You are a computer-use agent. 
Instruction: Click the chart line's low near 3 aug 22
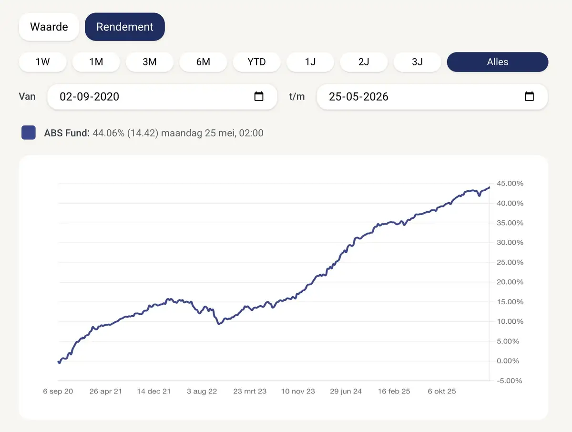(x=219, y=324)
